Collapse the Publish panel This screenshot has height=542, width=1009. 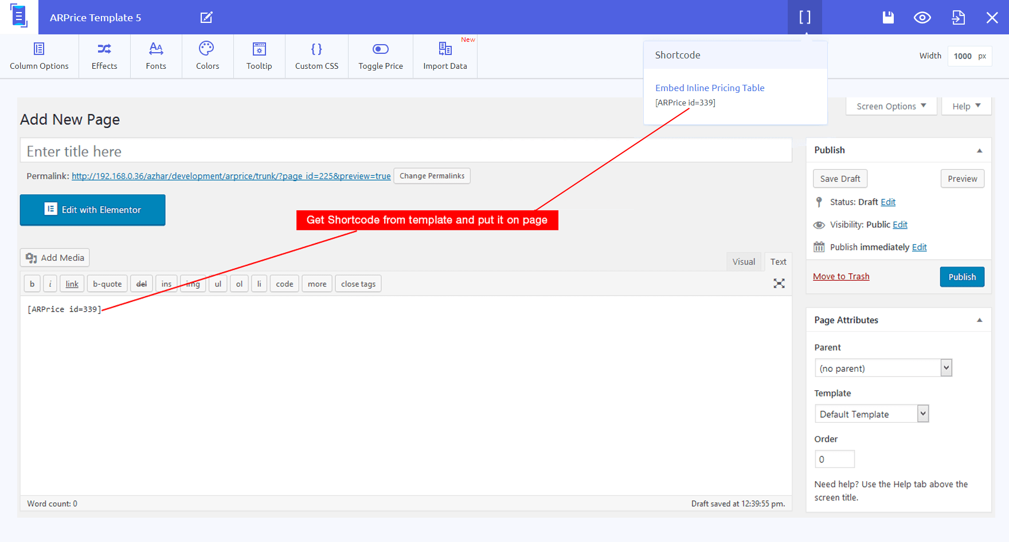click(x=979, y=151)
